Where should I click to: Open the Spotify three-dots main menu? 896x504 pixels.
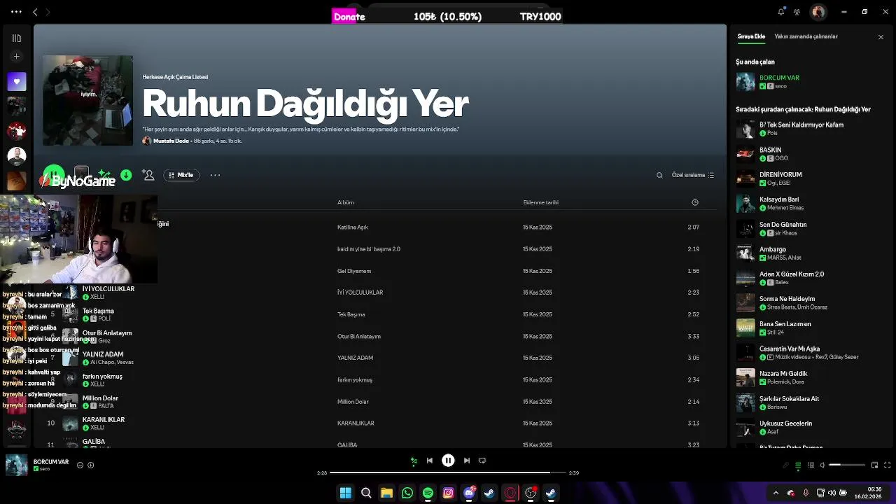click(16, 12)
